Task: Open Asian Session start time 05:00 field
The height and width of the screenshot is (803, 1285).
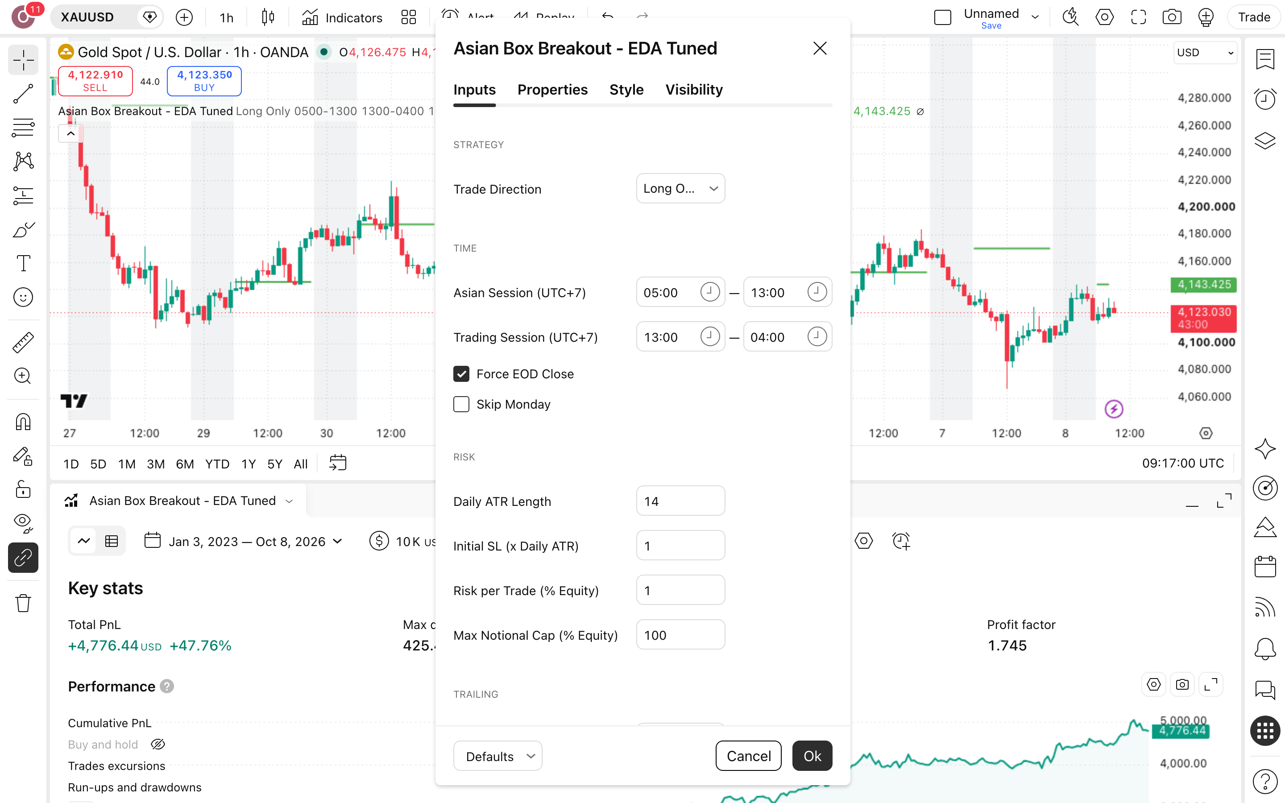Action: click(680, 292)
